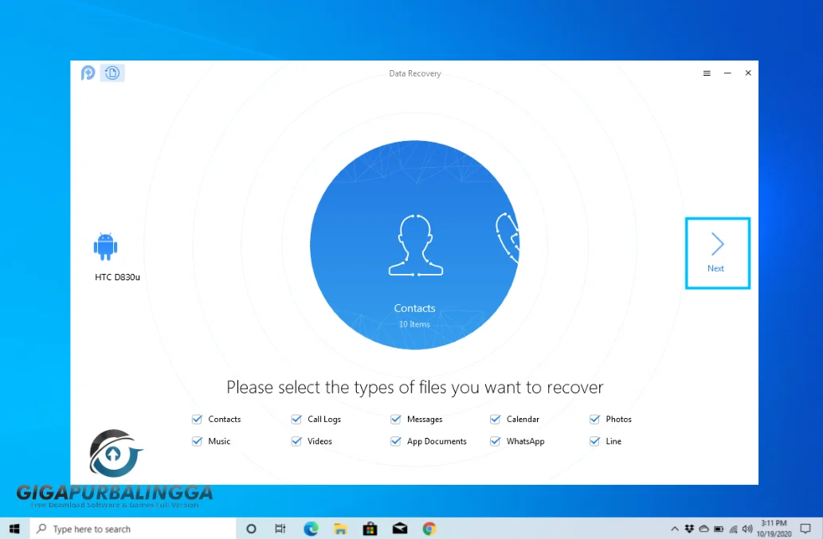Image resolution: width=823 pixels, height=539 pixels.
Task: Open the Mail app from the taskbar
Action: tap(399, 528)
